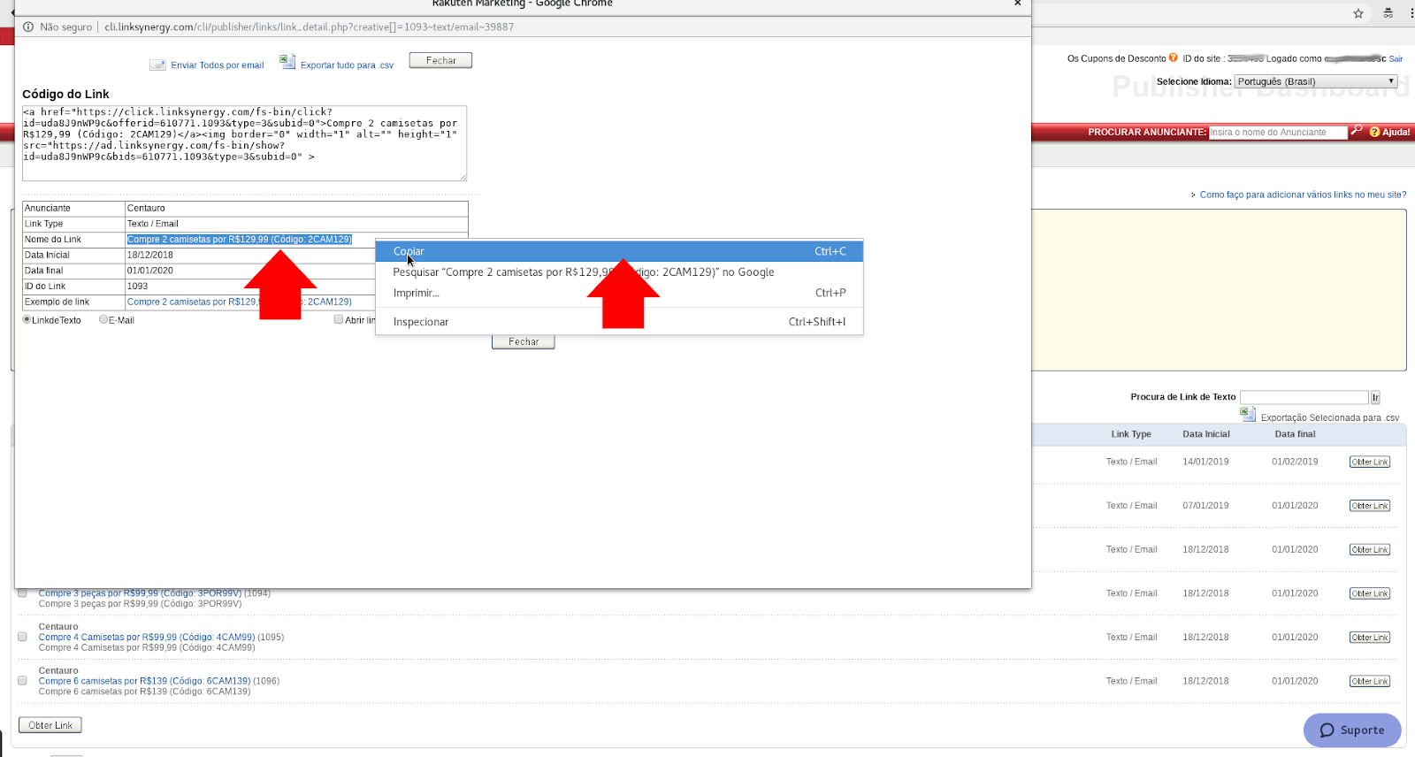Check the box for Compre 3 peças row
Viewport: 1415px width, 757px height.
click(22, 593)
